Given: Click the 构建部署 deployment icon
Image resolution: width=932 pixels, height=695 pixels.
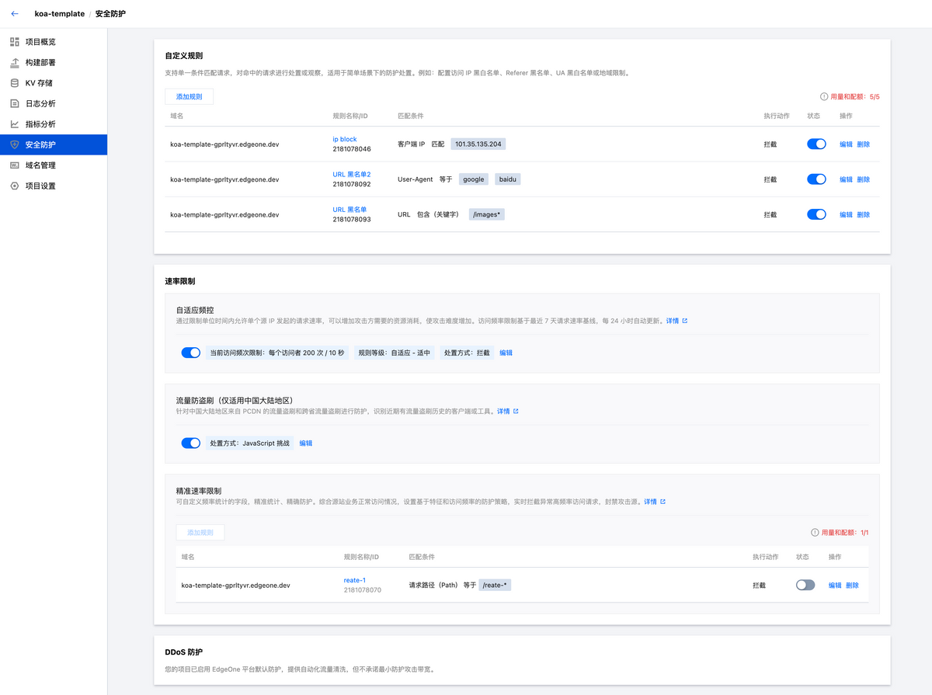Looking at the screenshot, I should 14,62.
